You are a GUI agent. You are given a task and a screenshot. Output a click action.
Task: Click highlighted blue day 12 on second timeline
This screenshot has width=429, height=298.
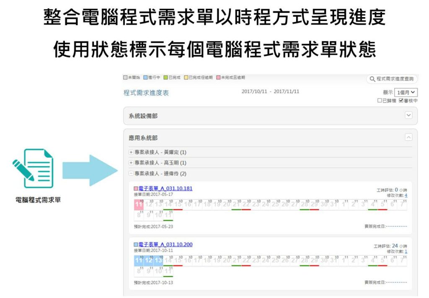149,260
